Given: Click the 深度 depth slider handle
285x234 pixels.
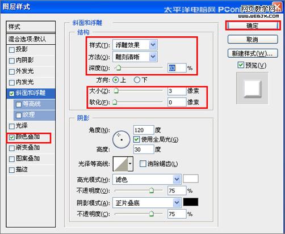Looking at the screenshot, I should coord(119,67).
